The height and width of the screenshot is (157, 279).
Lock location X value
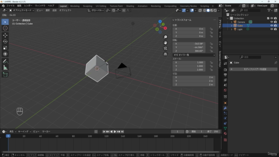pyautogui.click(x=211, y=29)
